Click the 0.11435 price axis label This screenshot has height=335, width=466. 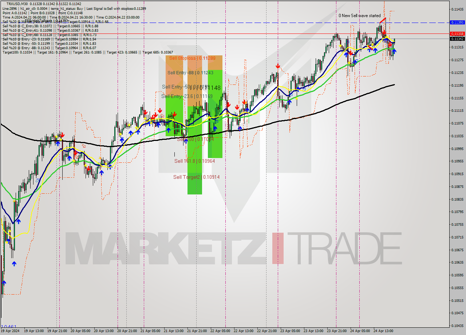457,9
